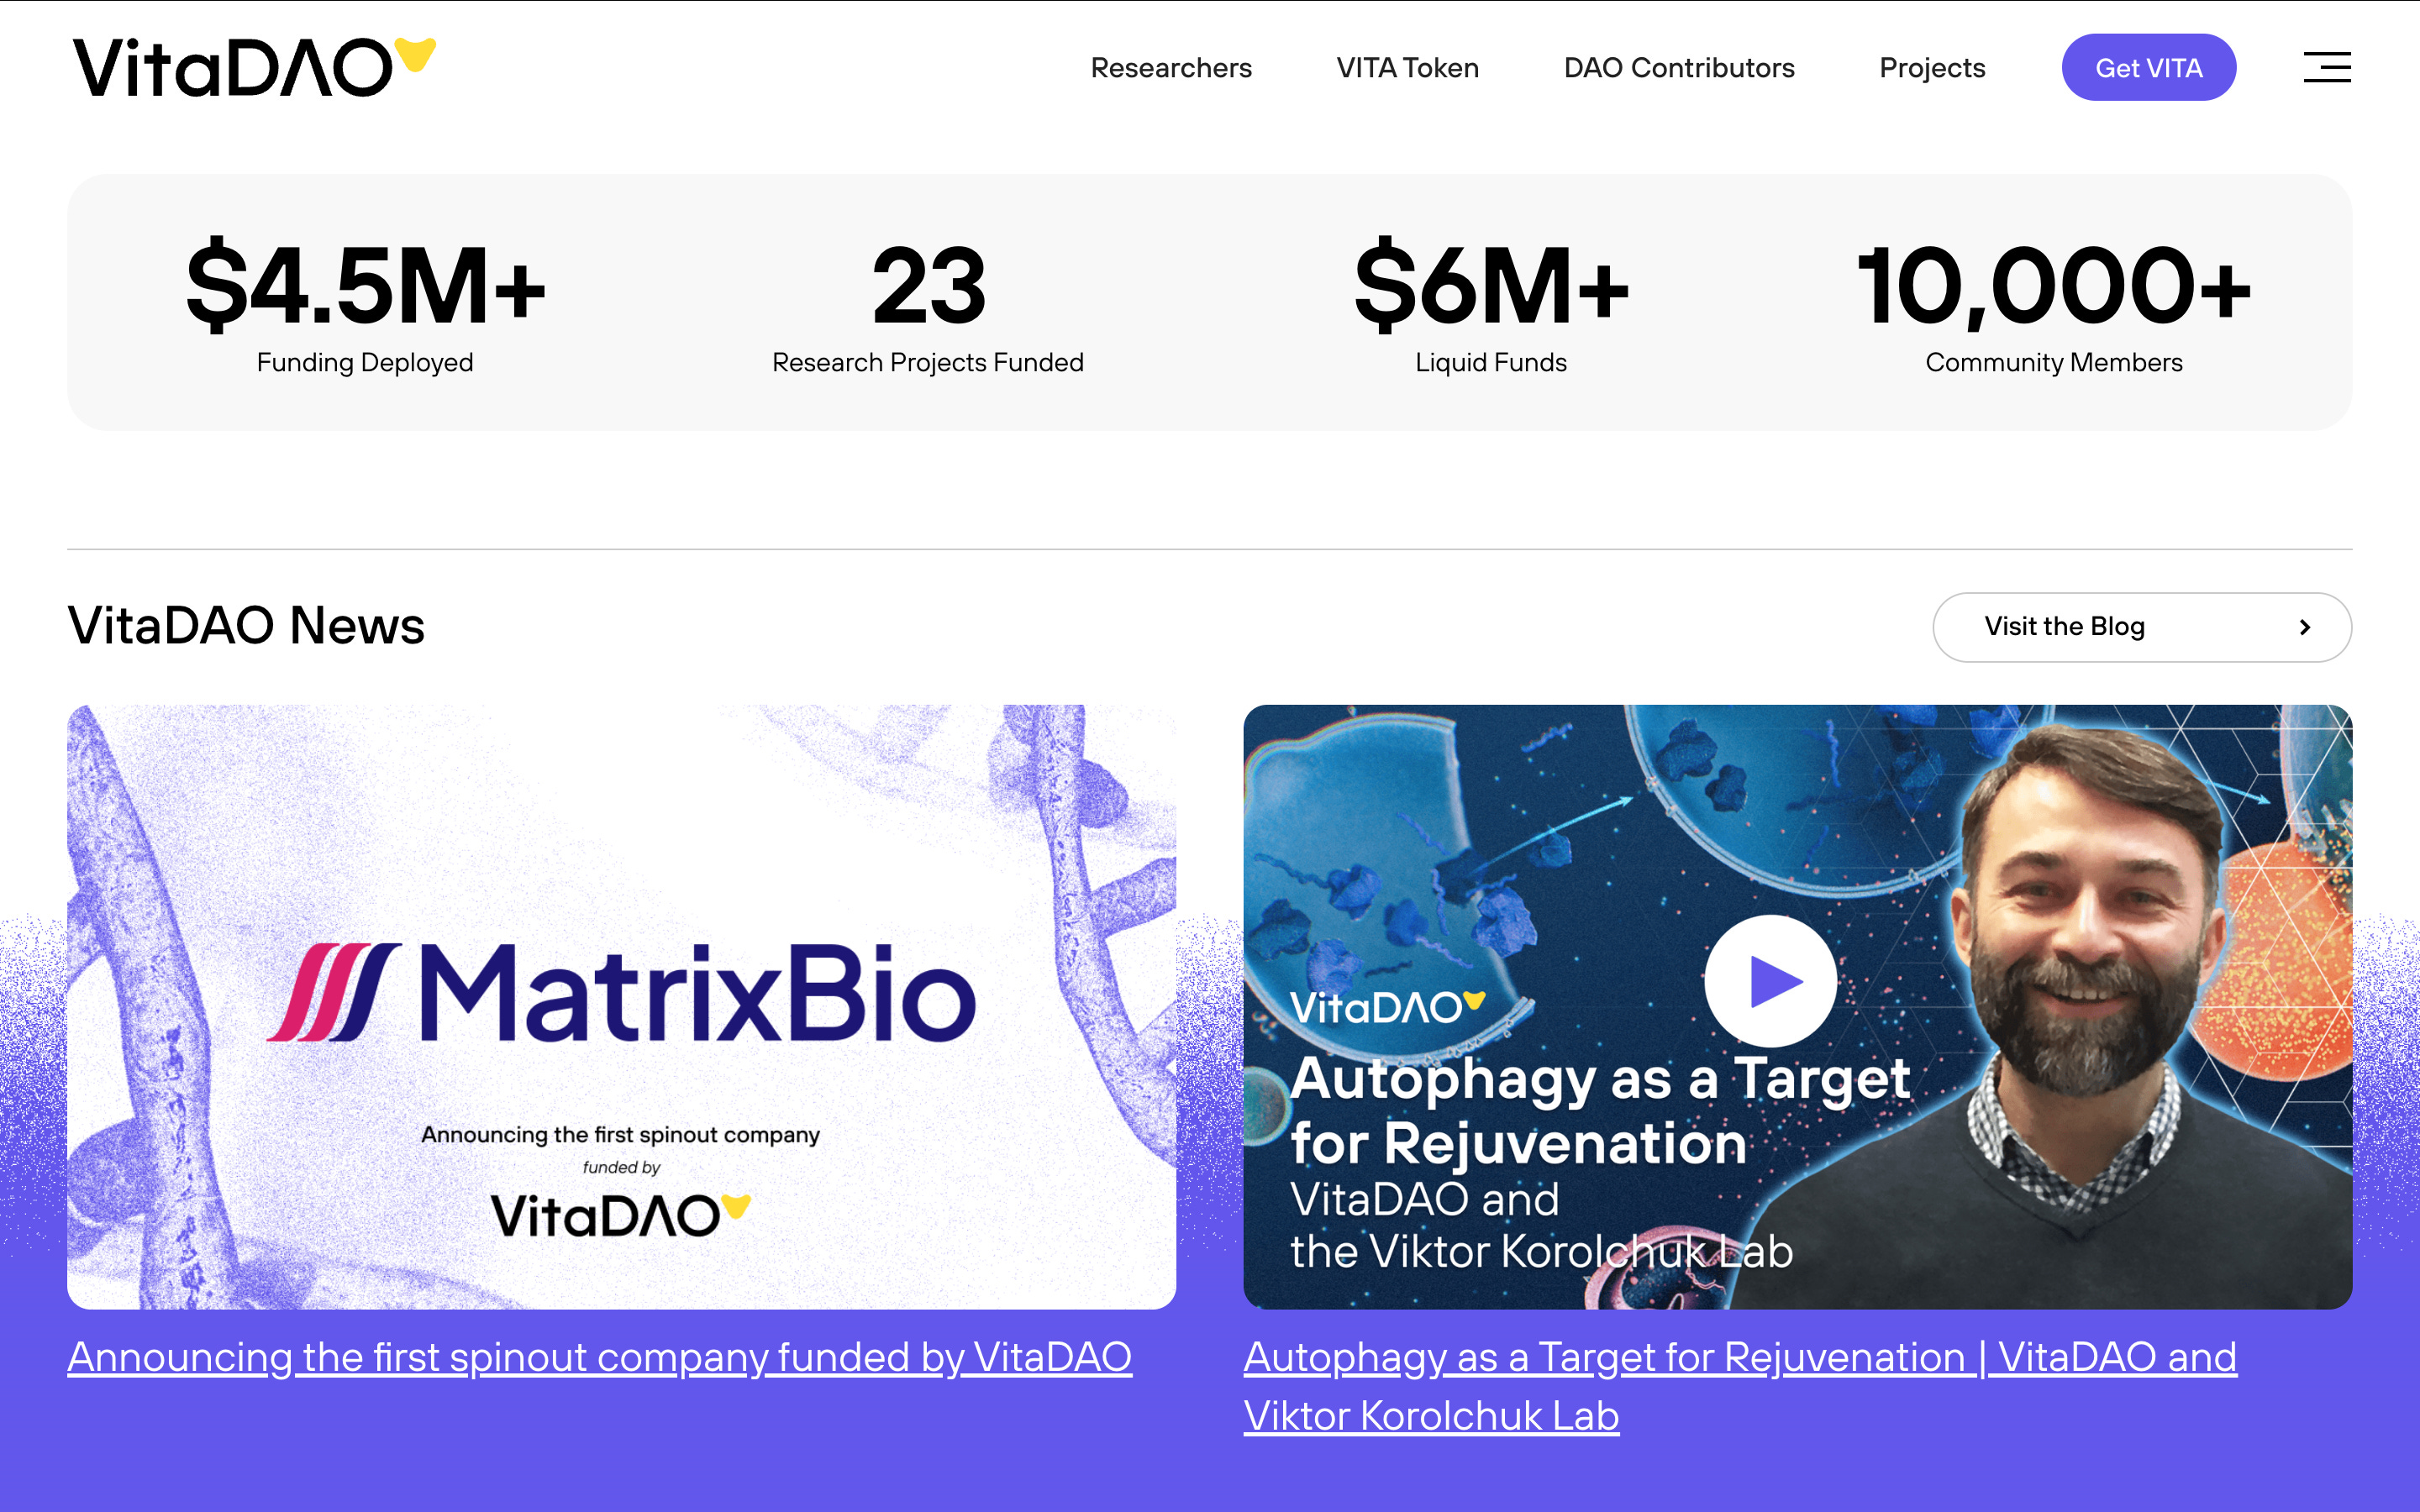This screenshot has width=2420, height=1512.
Task: Open the hamburger menu icon
Action: 2326,67
